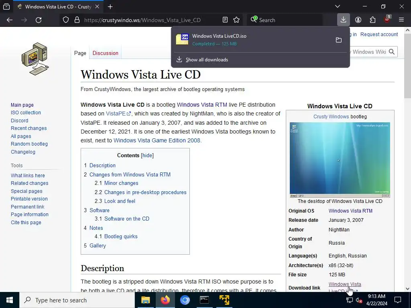Click Show all downloads
This screenshot has height=308, width=411.
(x=207, y=60)
